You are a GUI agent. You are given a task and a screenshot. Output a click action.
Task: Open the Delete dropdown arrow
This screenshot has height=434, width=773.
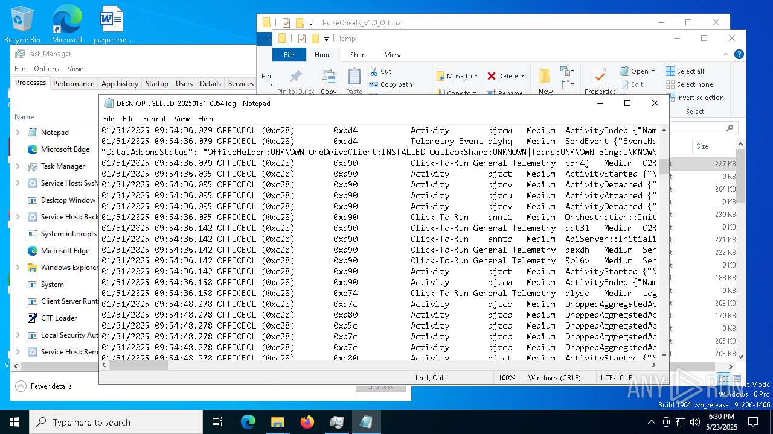(522, 76)
